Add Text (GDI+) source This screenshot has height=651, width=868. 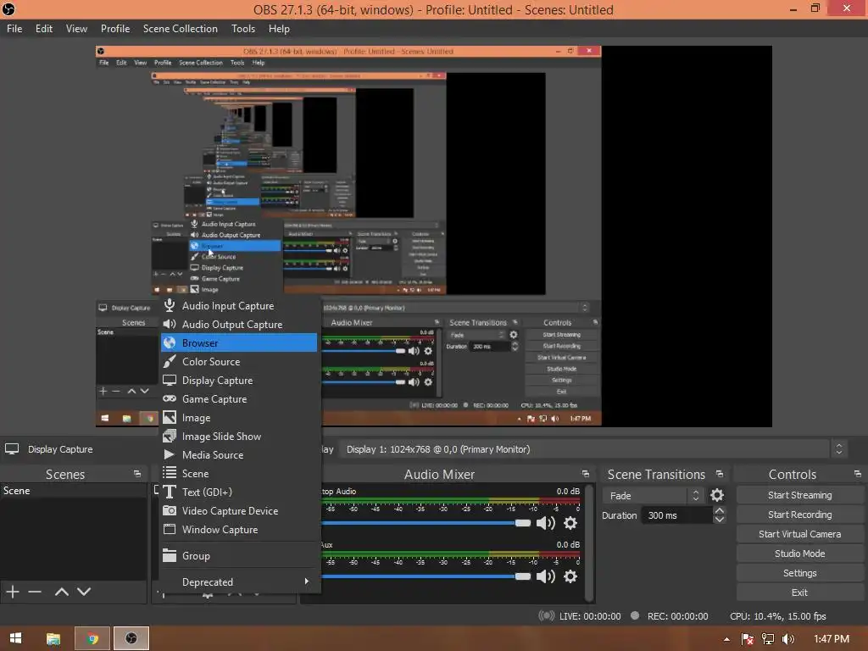click(239, 492)
